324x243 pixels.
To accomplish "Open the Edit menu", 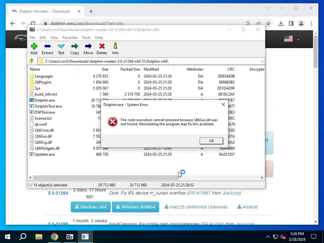I will 43,38.
